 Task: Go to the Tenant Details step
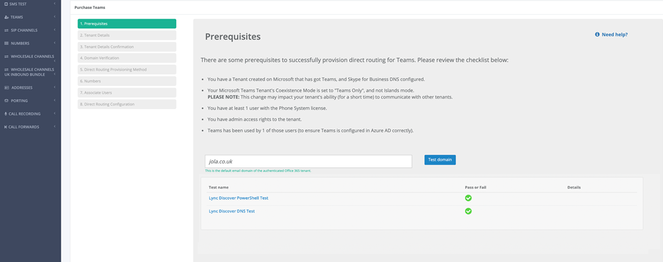click(127, 35)
